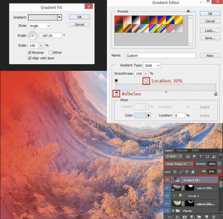Click the create new group folder icon
This screenshot has height=219, width=223.
pyautogui.click(x=199, y=217)
